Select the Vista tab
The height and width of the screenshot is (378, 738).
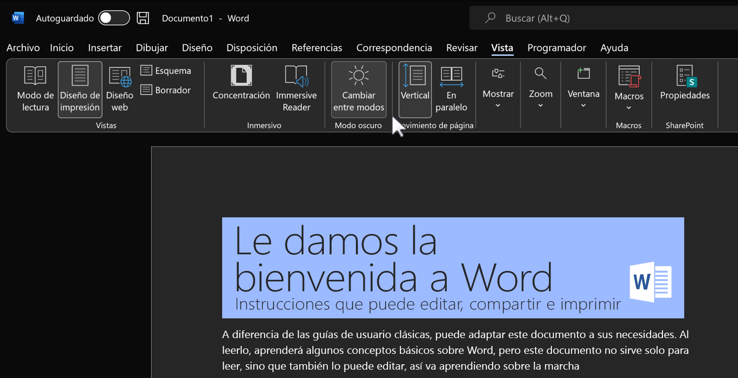502,48
